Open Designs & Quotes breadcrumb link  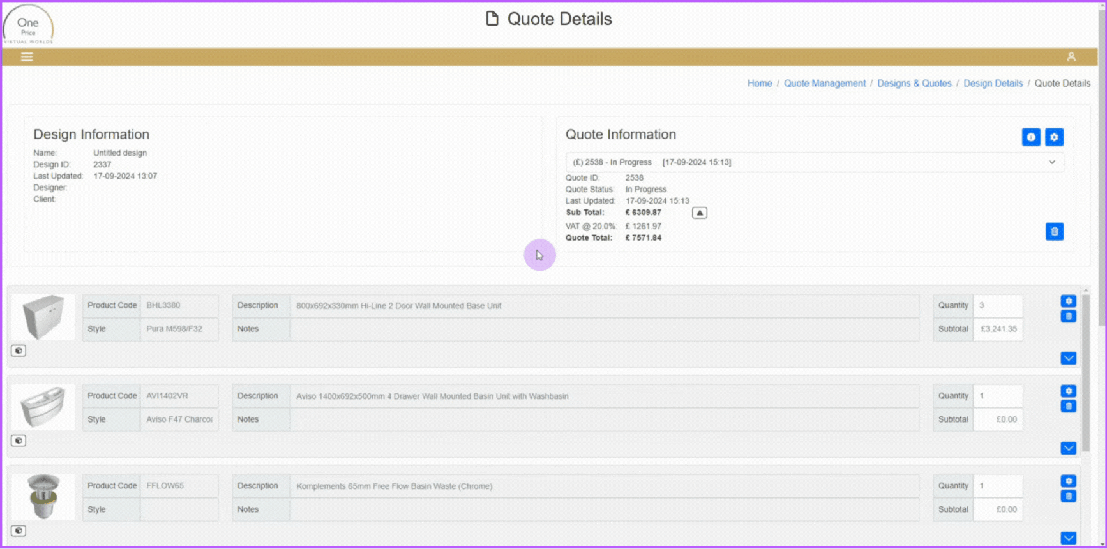914,84
